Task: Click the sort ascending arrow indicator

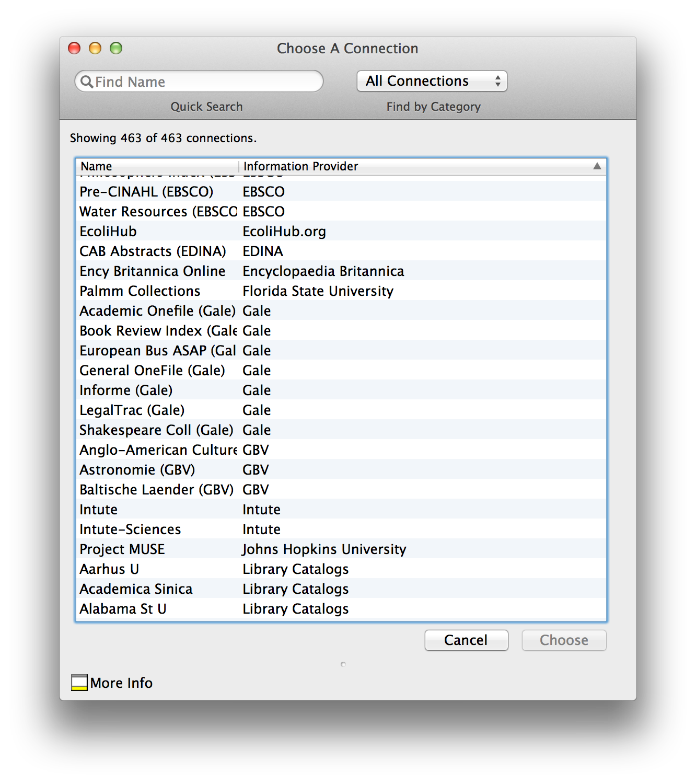Action: 597,166
